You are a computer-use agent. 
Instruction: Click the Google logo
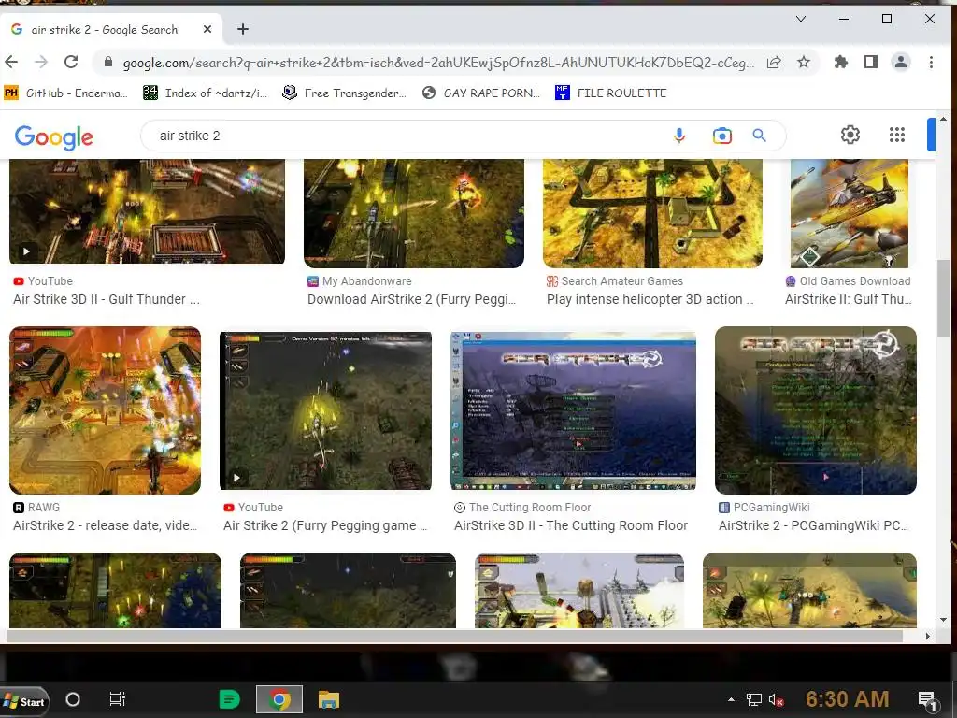point(53,136)
